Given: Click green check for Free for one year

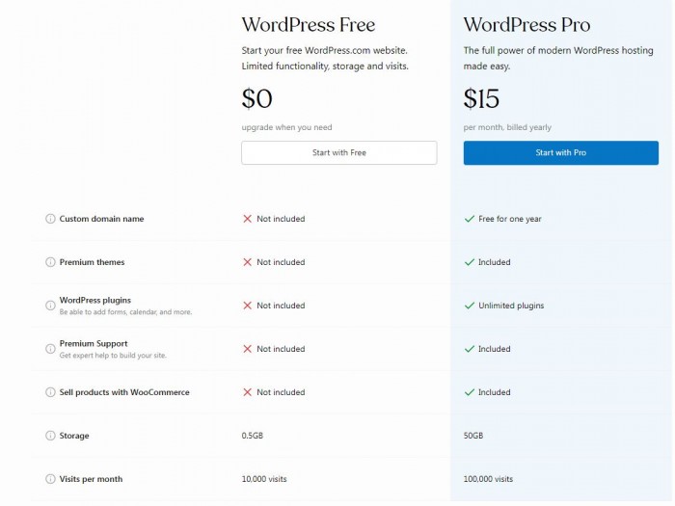Looking at the screenshot, I should tap(470, 219).
